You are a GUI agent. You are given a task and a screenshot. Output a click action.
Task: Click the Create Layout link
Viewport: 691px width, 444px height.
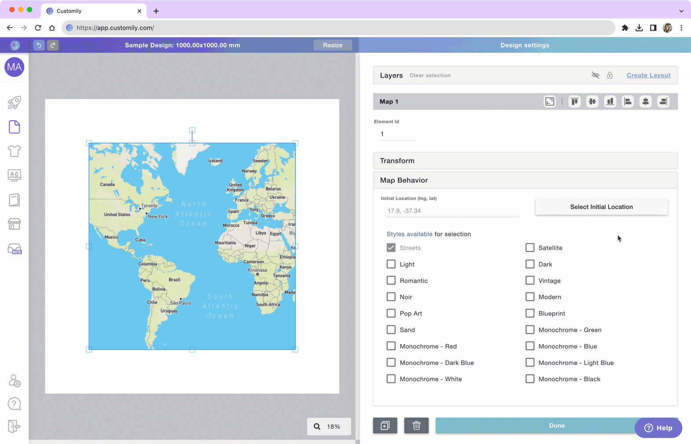tap(648, 75)
